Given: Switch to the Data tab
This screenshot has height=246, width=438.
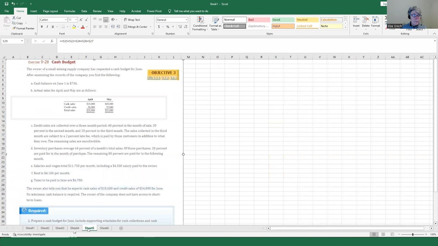Looking at the screenshot, I should click(x=84, y=11).
